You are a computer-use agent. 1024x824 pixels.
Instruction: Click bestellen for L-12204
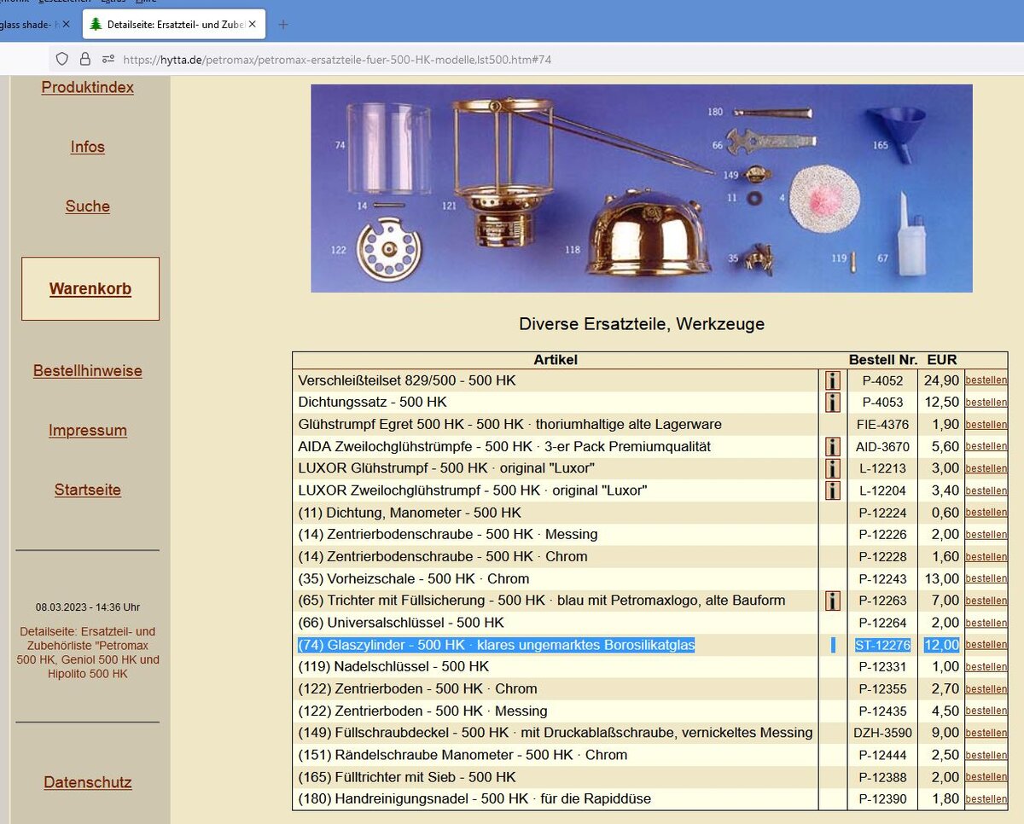tap(986, 490)
